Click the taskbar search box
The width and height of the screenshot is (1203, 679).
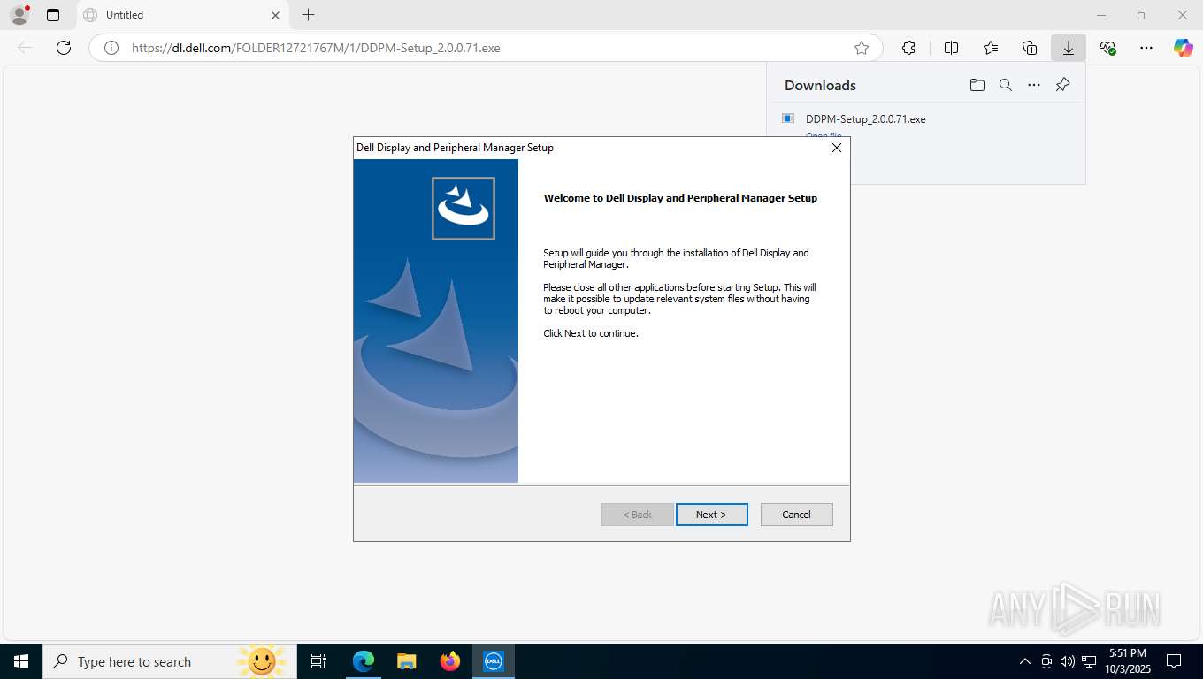click(x=169, y=661)
